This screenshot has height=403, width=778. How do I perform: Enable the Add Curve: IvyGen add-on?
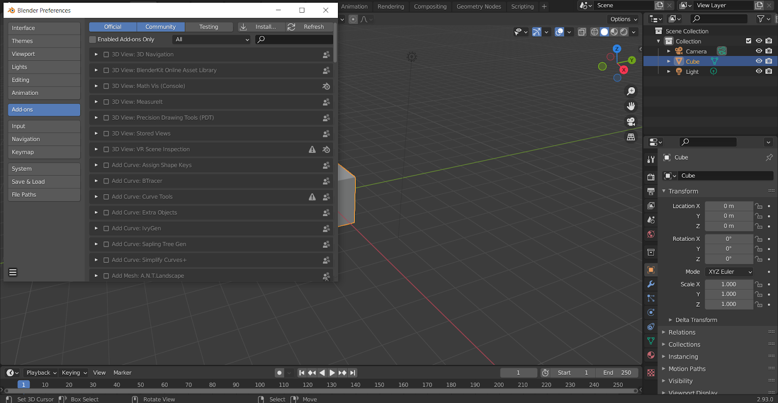106,228
